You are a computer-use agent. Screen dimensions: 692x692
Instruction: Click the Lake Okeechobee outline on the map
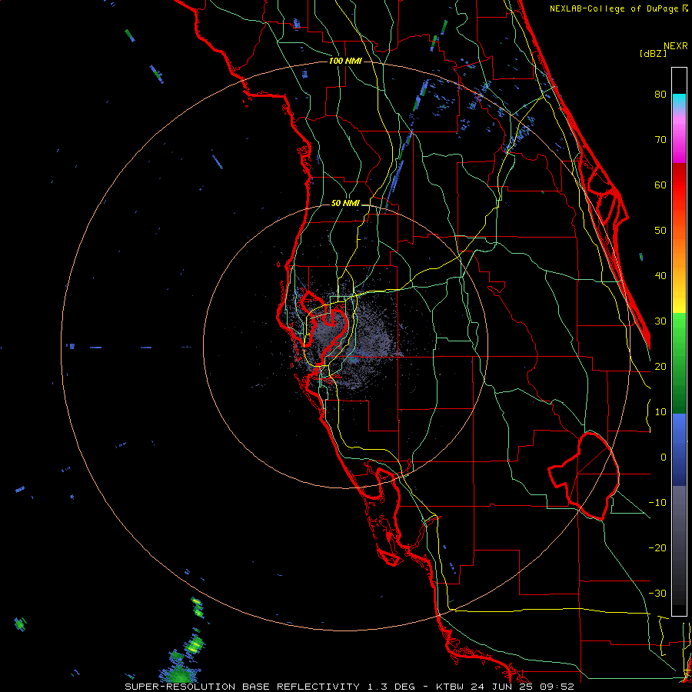pyautogui.click(x=584, y=476)
